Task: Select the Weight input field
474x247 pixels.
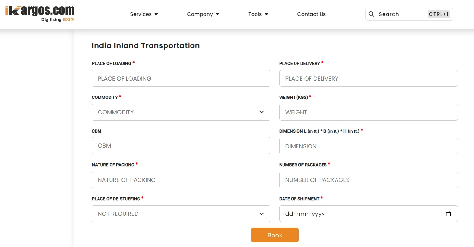Action: (368, 112)
